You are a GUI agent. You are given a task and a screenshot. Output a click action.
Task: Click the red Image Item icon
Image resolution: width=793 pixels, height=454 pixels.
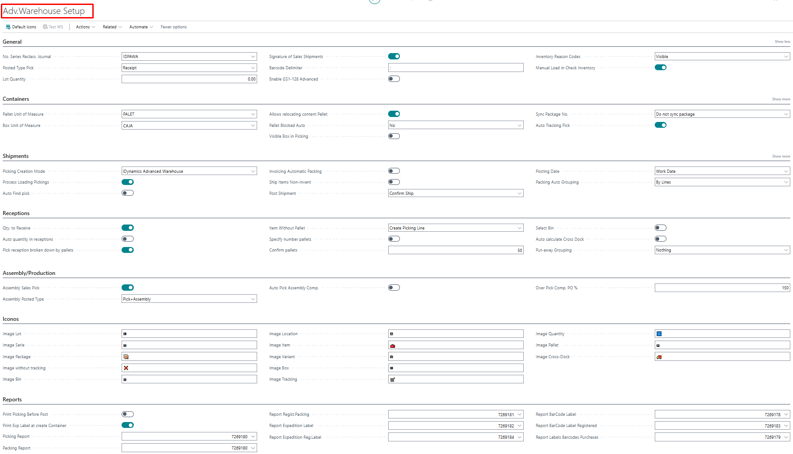[x=392, y=346]
